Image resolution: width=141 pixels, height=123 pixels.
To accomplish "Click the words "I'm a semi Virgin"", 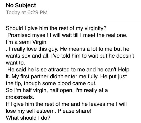I will [x=26, y=42].
